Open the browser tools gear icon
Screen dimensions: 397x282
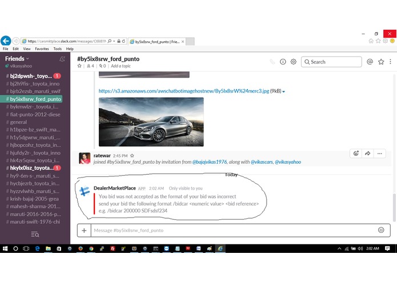(385, 41)
